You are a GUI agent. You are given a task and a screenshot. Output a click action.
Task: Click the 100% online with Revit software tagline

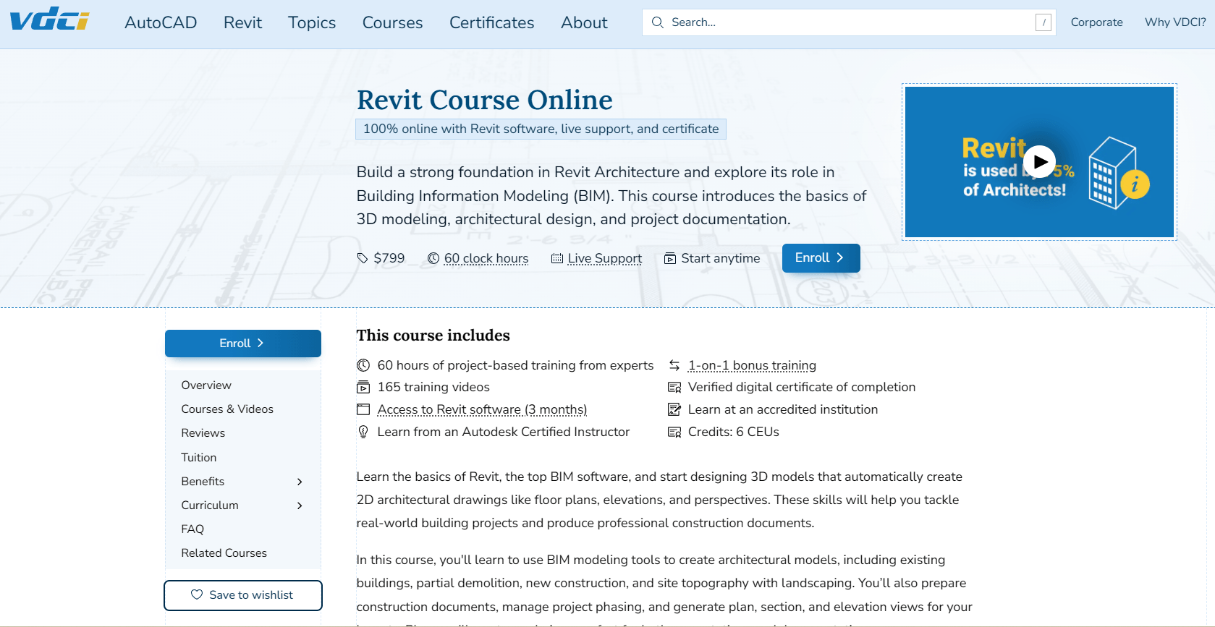[x=541, y=129]
